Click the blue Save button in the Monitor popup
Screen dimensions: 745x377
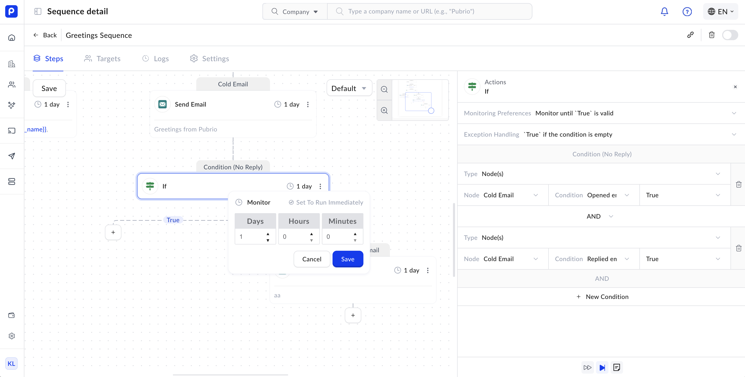click(x=348, y=259)
